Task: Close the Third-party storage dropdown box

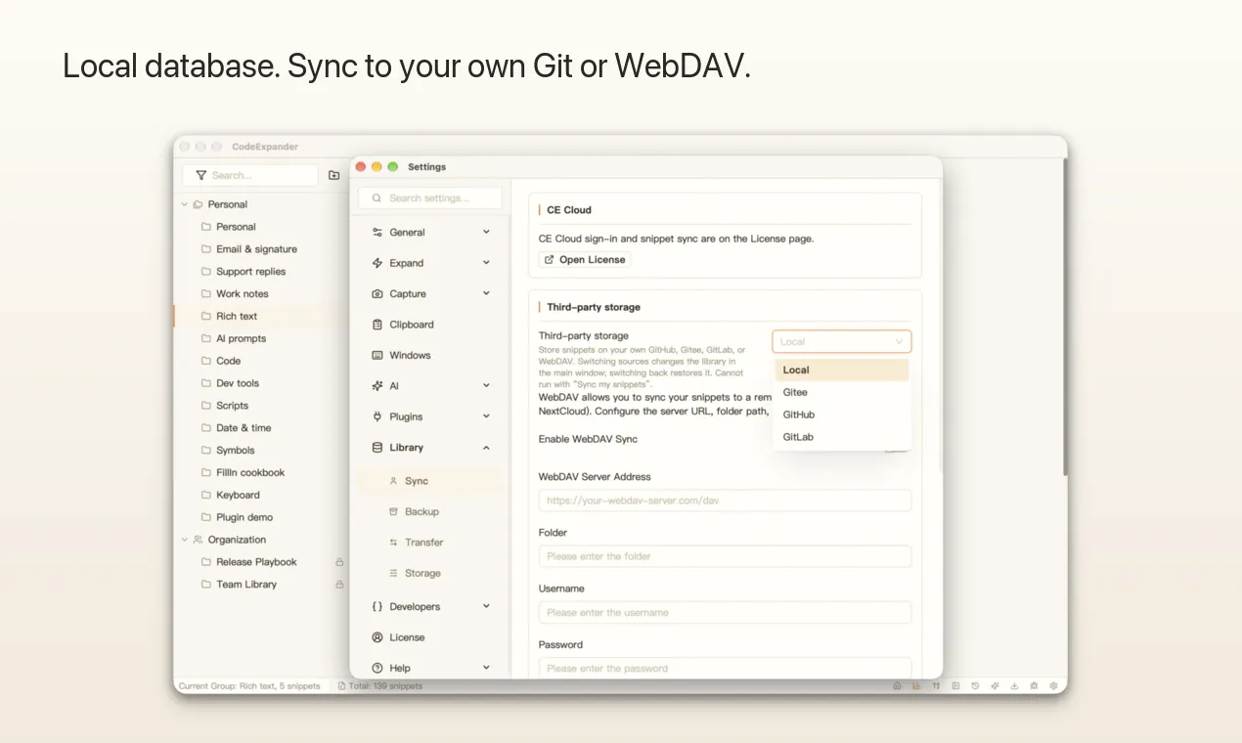Action: (x=842, y=341)
